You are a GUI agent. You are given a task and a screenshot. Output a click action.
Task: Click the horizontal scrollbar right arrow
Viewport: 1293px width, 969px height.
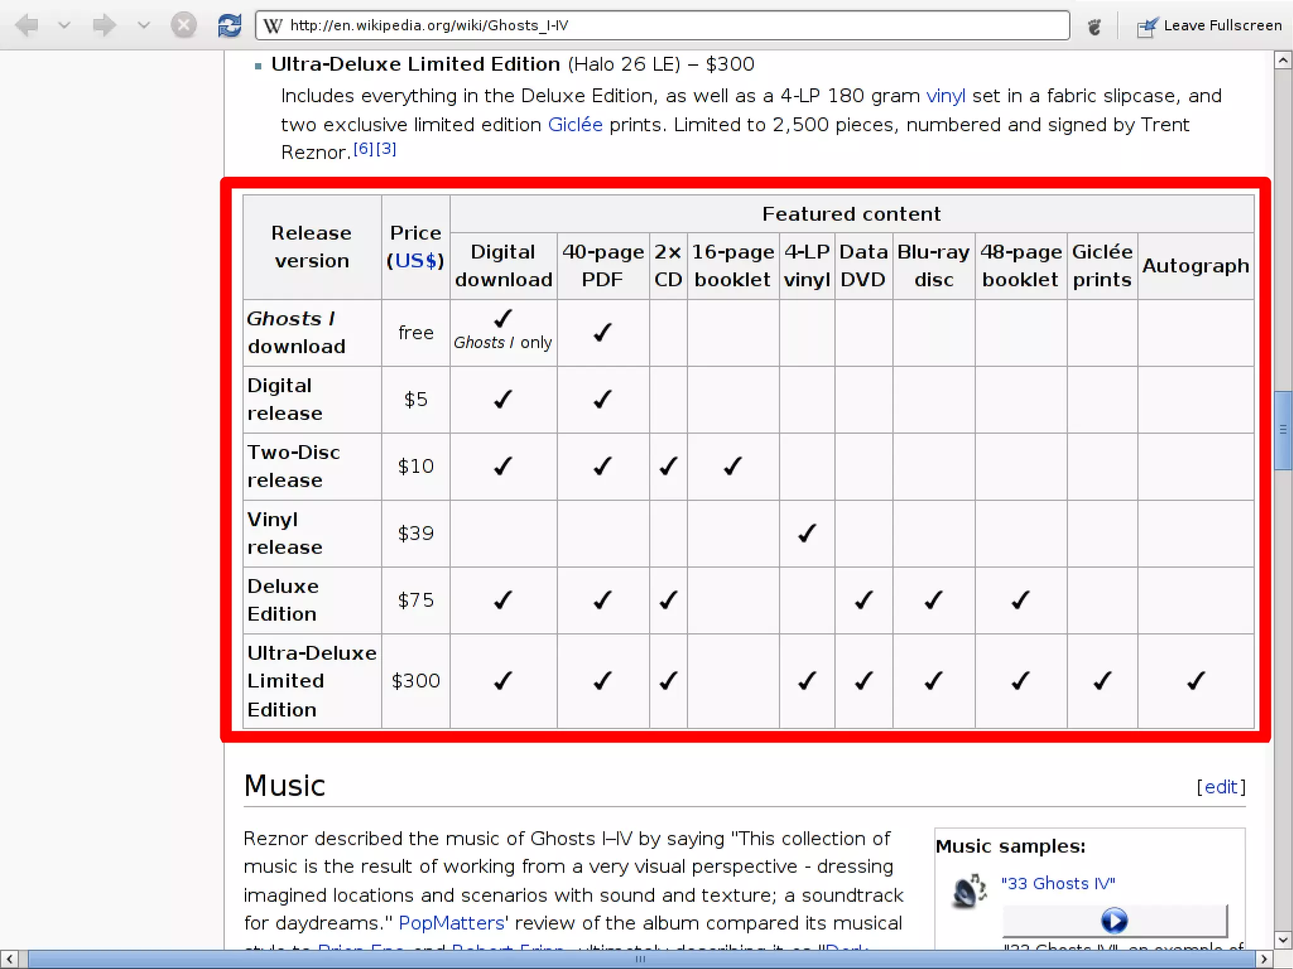pyautogui.click(x=1263, y=959)
